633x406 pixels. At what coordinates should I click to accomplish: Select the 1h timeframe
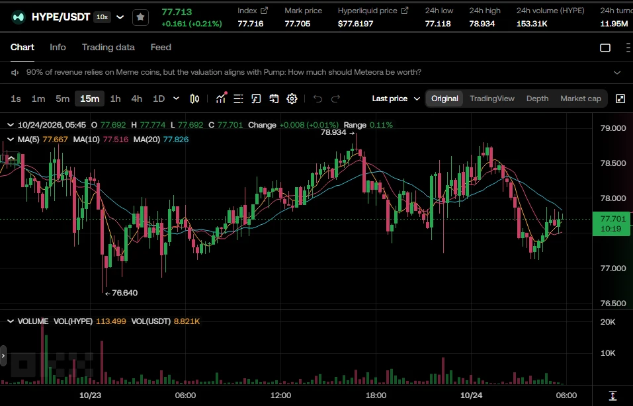(x=116, y=99)
